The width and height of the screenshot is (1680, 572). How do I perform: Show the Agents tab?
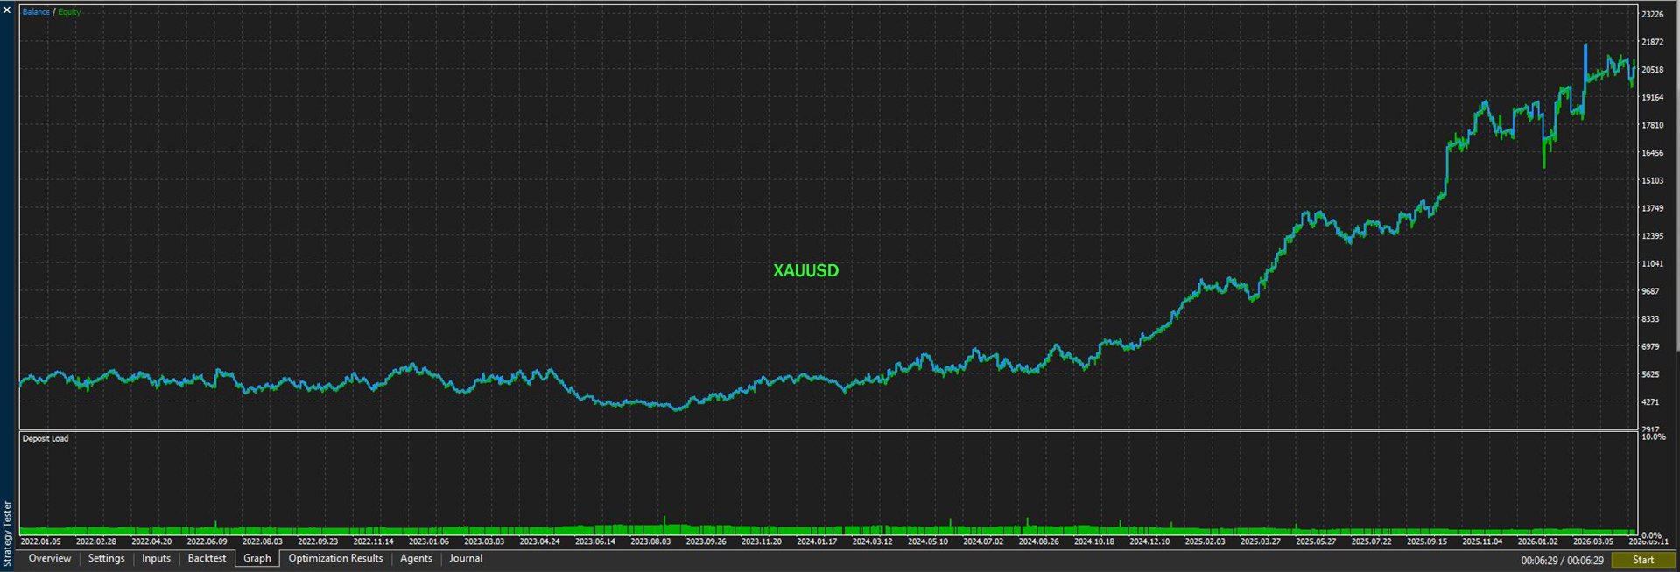(x=417, y=559)
